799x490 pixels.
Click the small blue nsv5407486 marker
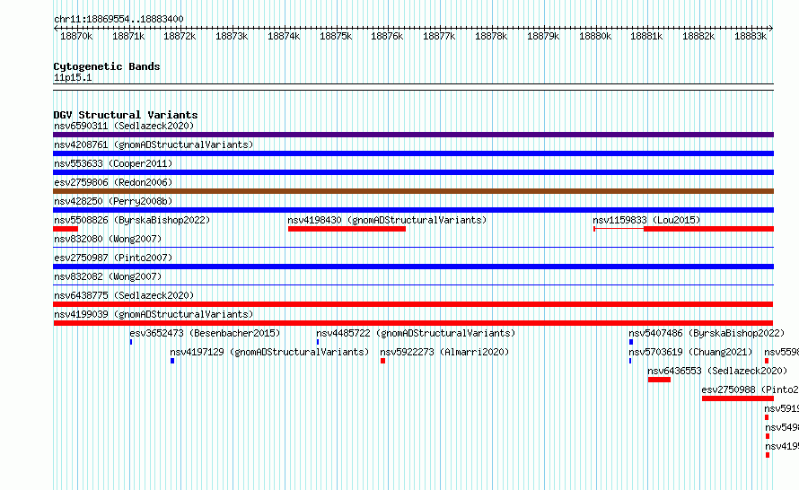coord(631,342)
